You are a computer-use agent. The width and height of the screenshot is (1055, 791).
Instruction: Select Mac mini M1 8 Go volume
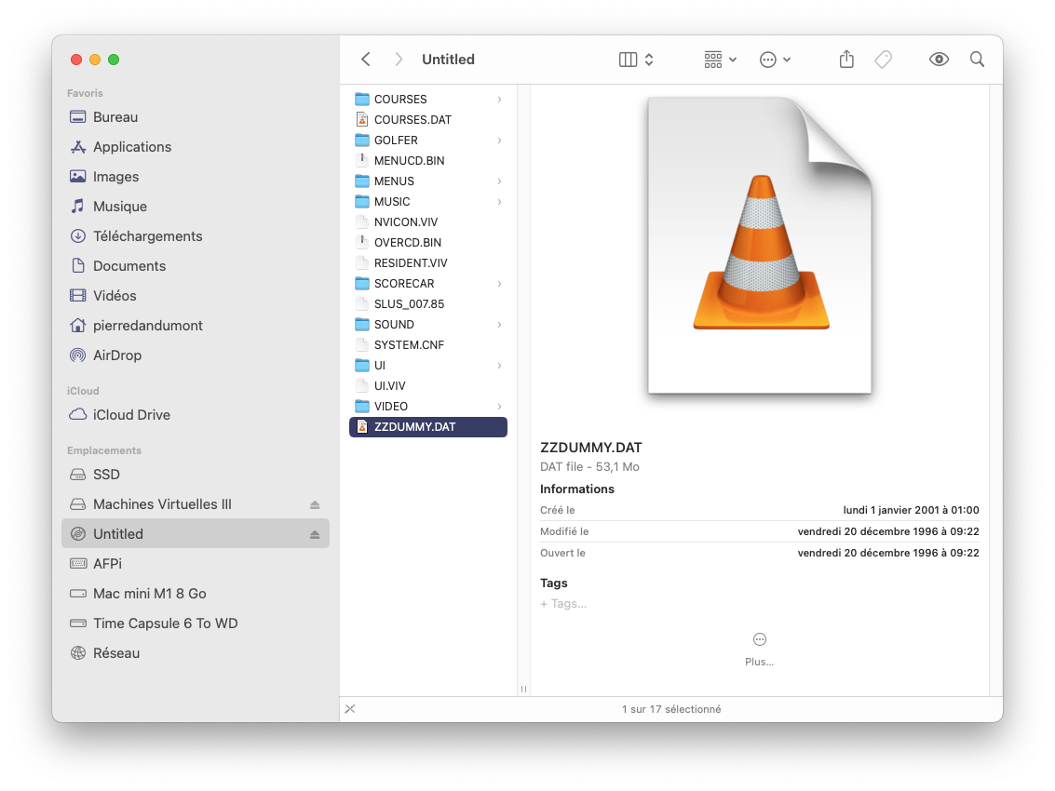196,594
